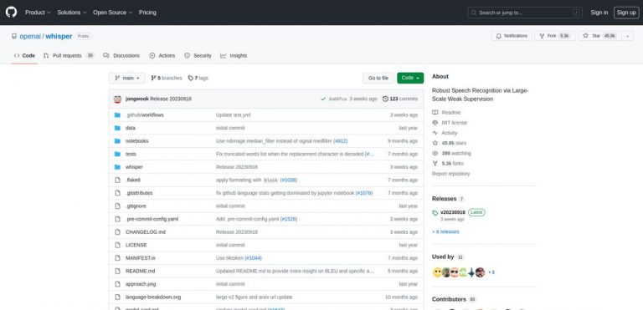View the 7 tags link

pyautogui.click(x=198, y=79)
